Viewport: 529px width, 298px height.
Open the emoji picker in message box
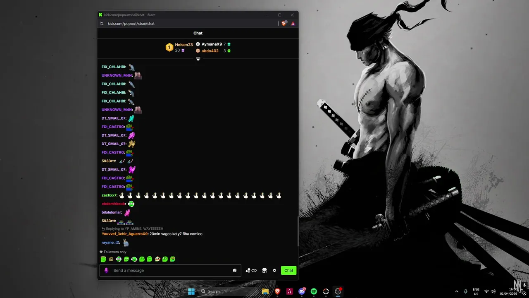pyautogui.click(x=235, y=270)
